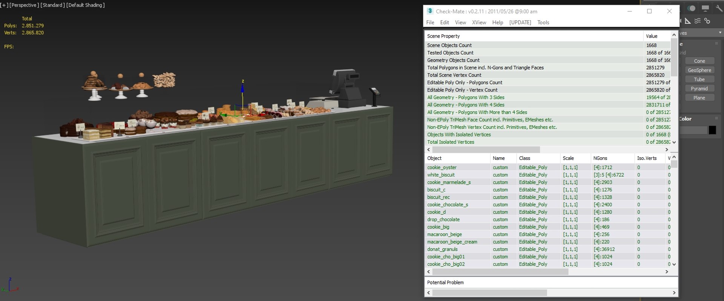Select the Systems gears category icon
724x301 pixels.
(707, 21)
